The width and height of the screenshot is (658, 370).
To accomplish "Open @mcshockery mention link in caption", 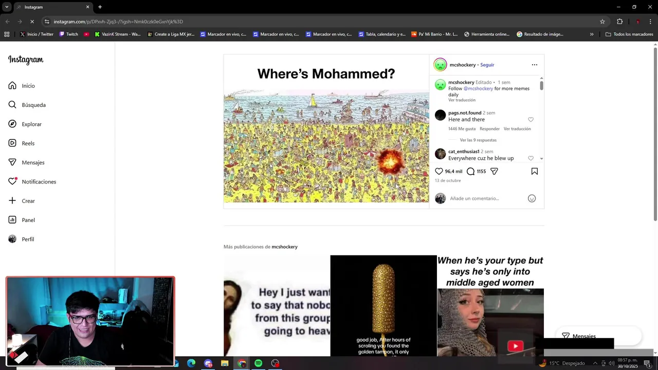I will 478,88.
